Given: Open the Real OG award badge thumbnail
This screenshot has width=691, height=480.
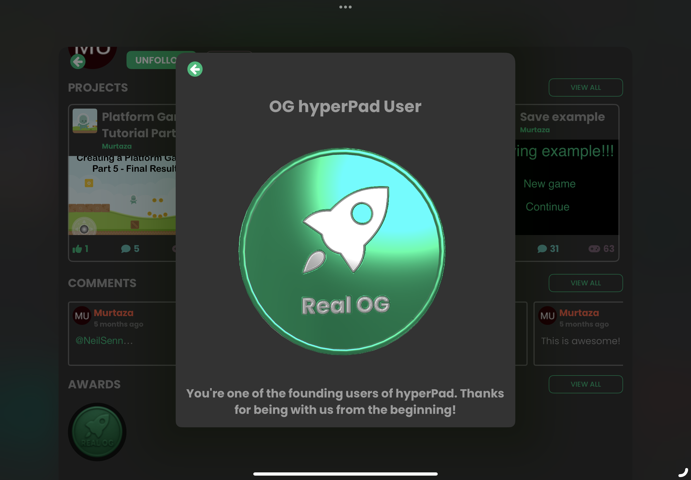Looking at the screenshot, I should point(97,432).
